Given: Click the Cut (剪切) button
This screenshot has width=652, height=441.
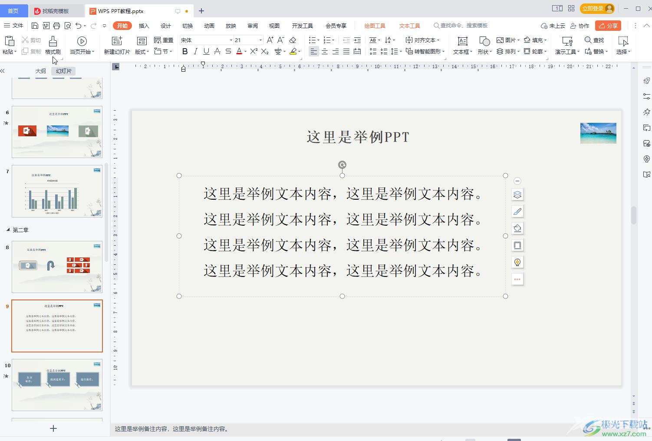Looking at the screenshot, I should pyautogui.click(x=31, y=40).
